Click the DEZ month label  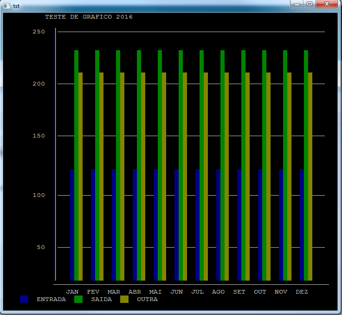pyautogui.click(x=302, y=292)
